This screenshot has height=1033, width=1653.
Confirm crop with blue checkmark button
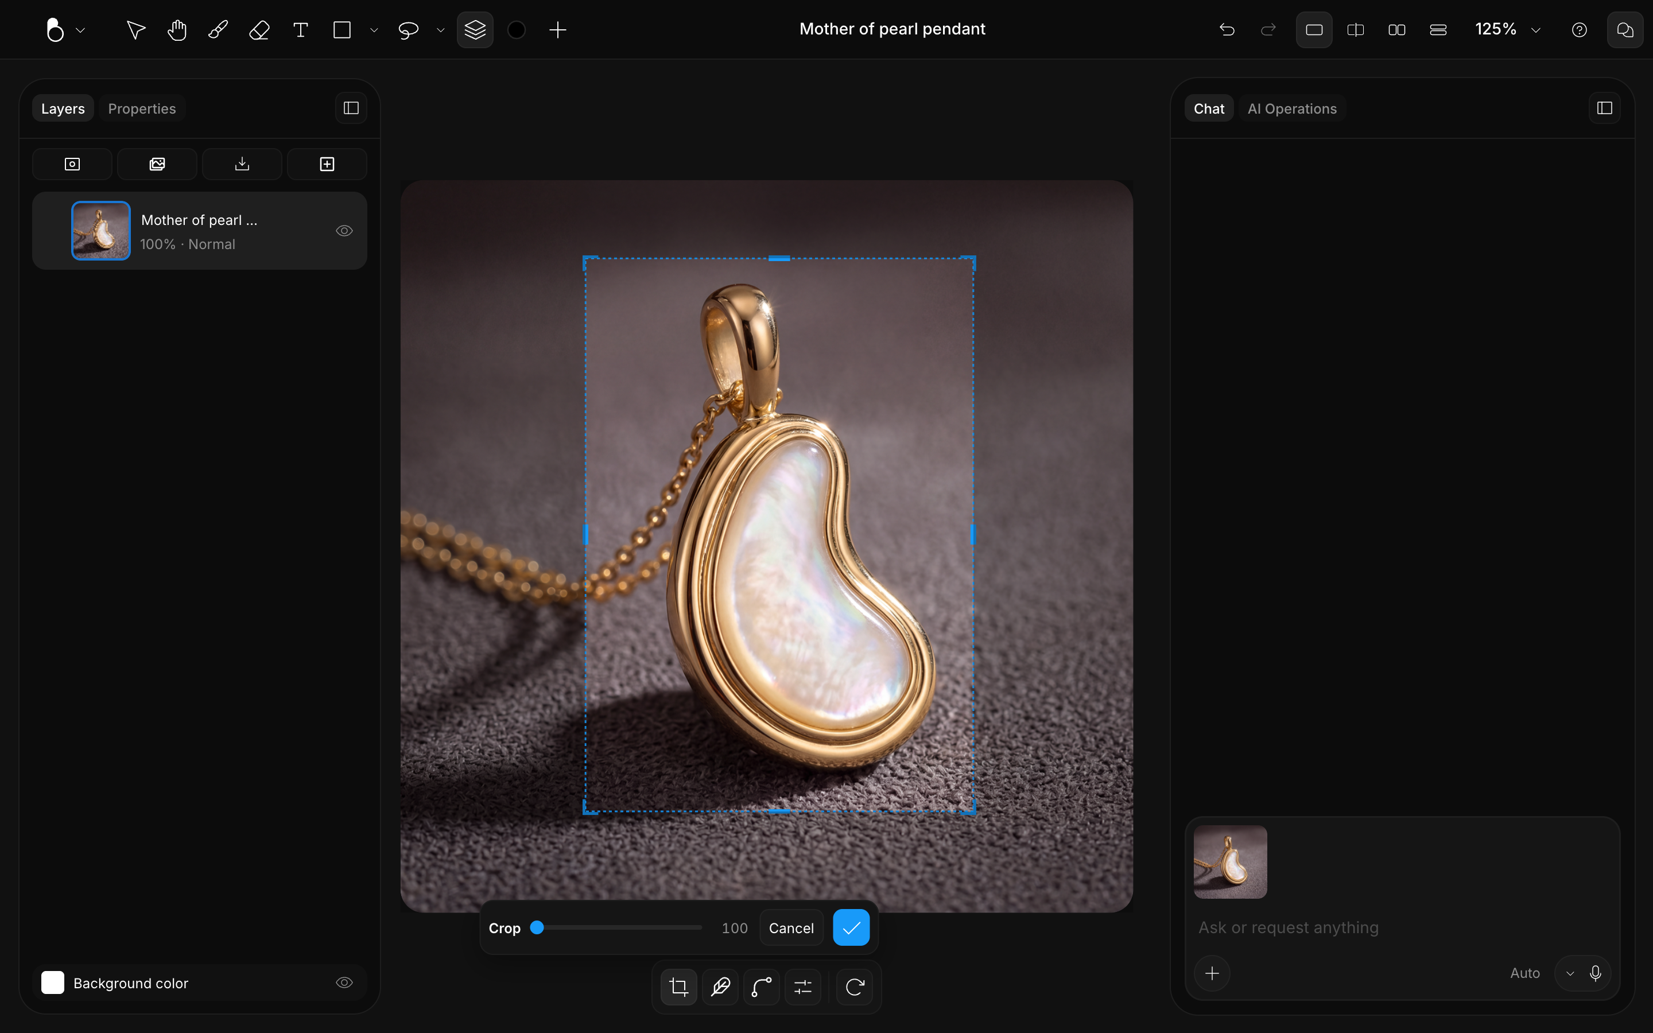(x=851, y=928)
